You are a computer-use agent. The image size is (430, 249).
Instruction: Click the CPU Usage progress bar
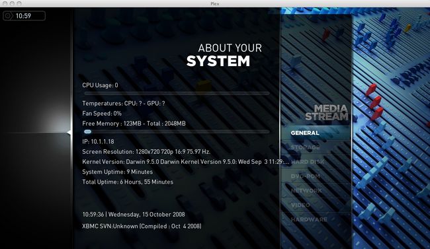pyautogui.click(x=177, y=93)
